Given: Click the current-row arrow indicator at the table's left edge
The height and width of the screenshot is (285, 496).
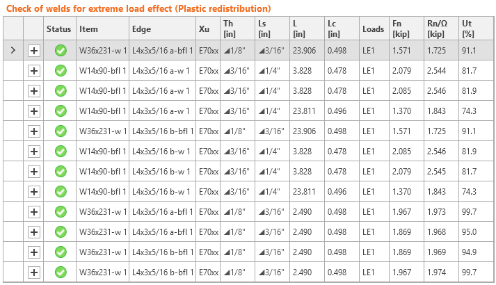Looking at the screenshot, I should click(x=13, y=50).
